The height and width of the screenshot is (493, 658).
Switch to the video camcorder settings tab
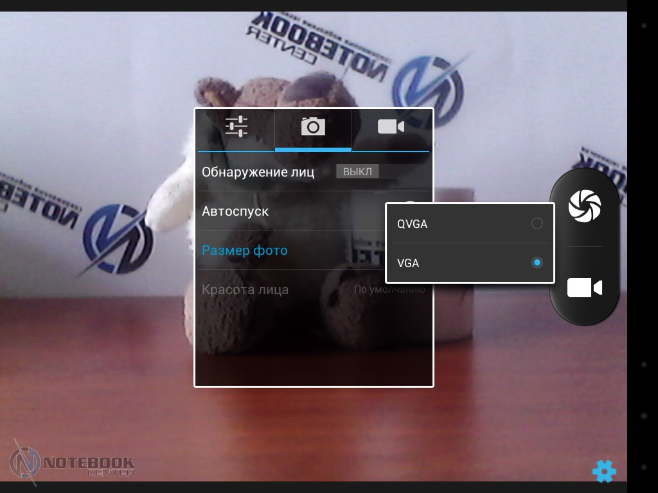pyautogui.click(x=391, y=126)
